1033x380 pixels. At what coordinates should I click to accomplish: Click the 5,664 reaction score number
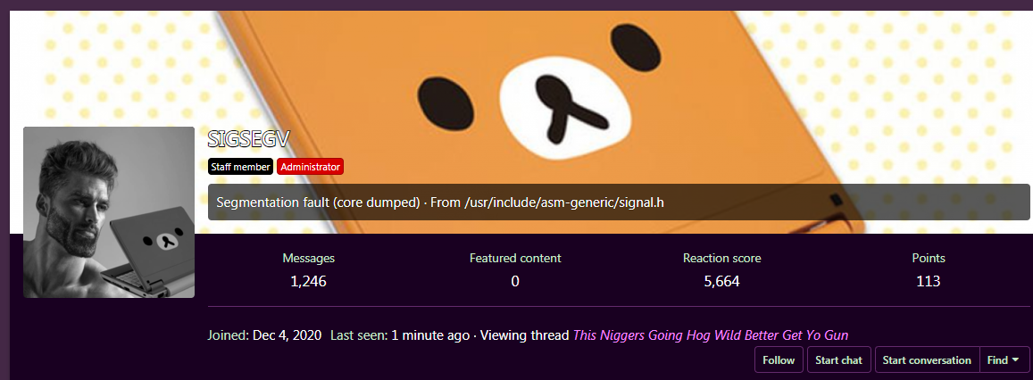coord(722,282)
